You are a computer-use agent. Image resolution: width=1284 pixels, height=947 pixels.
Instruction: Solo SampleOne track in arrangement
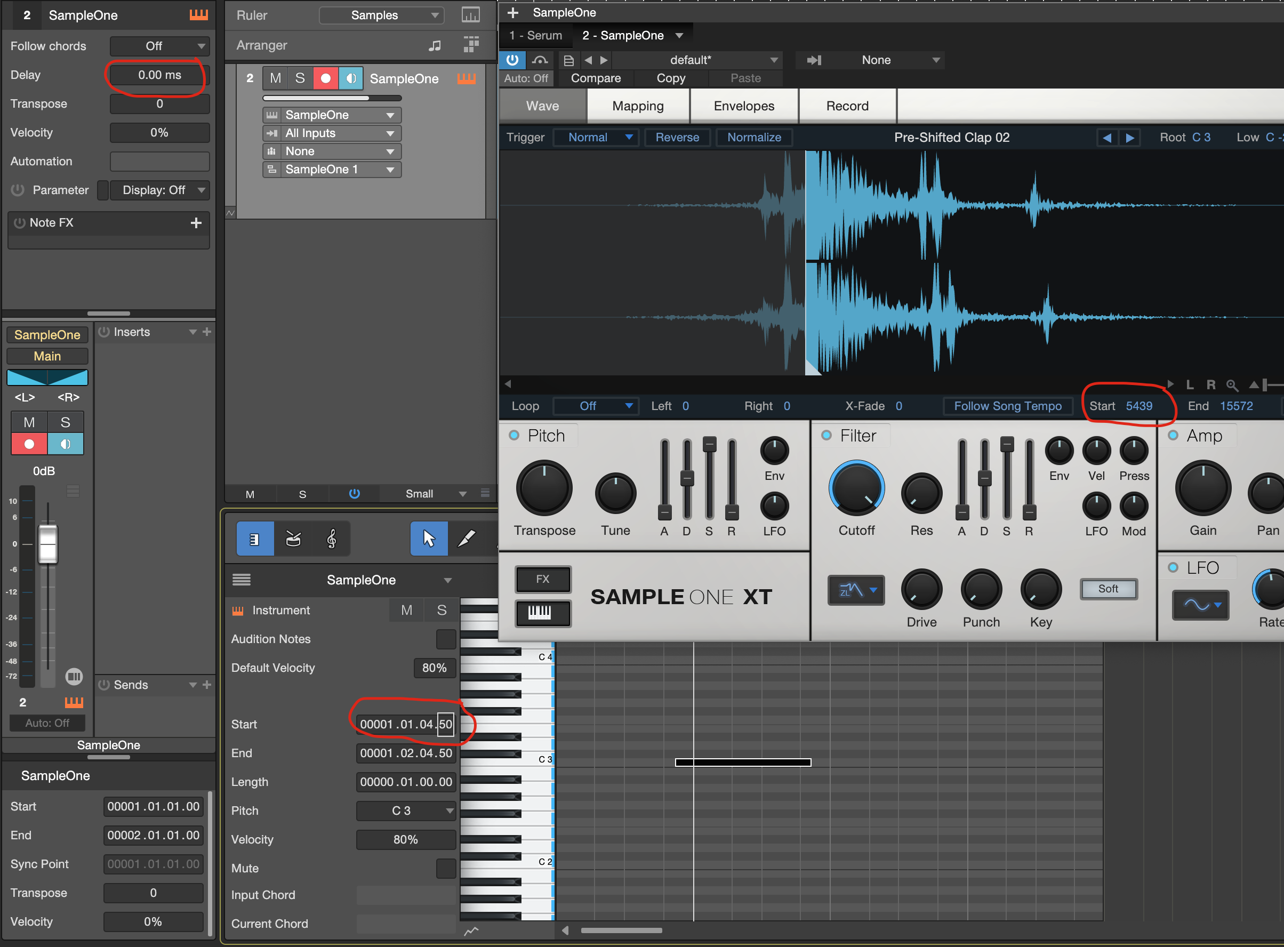tap(300, 78)
